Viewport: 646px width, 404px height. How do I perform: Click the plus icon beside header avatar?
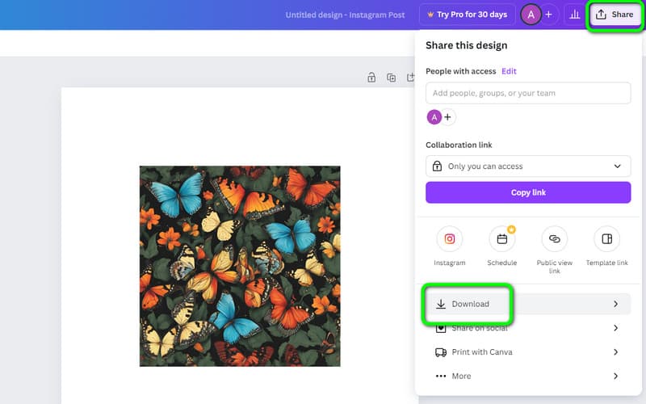(x=548, y=15)
